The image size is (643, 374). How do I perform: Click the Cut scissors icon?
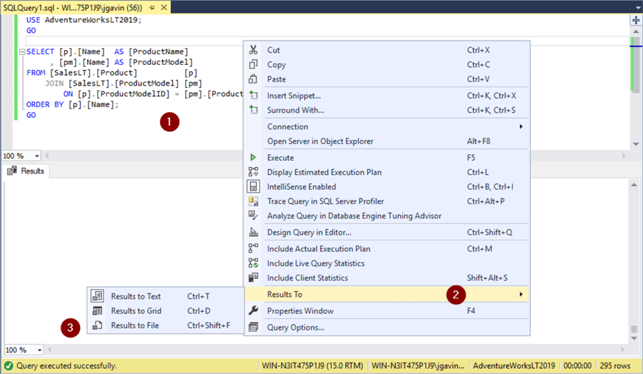[253, 50]
